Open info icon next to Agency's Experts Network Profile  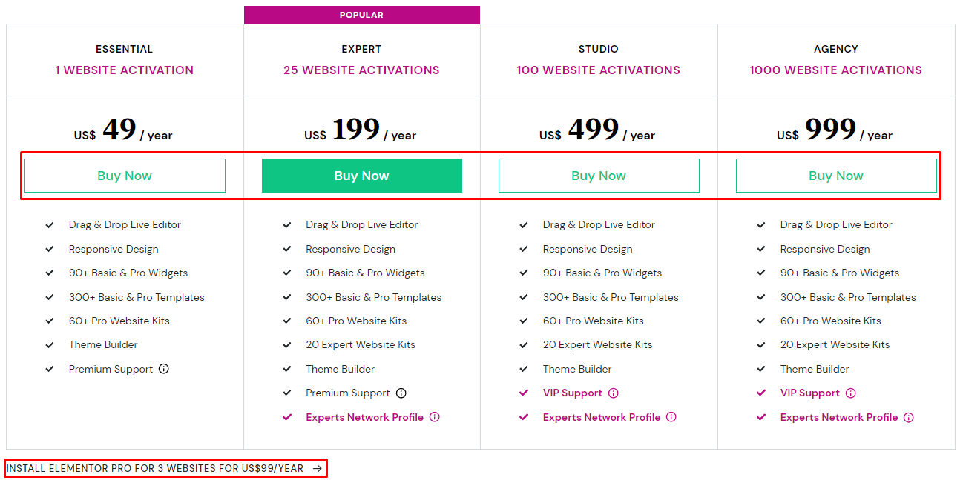coord(909,417)
